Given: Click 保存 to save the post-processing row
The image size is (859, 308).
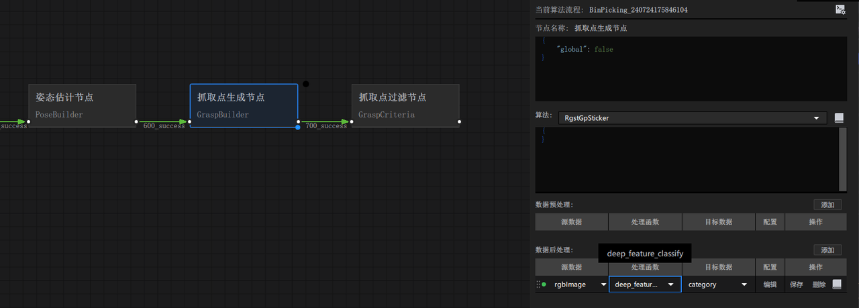Looking at the screenshot, I should [x=796, y=285].
